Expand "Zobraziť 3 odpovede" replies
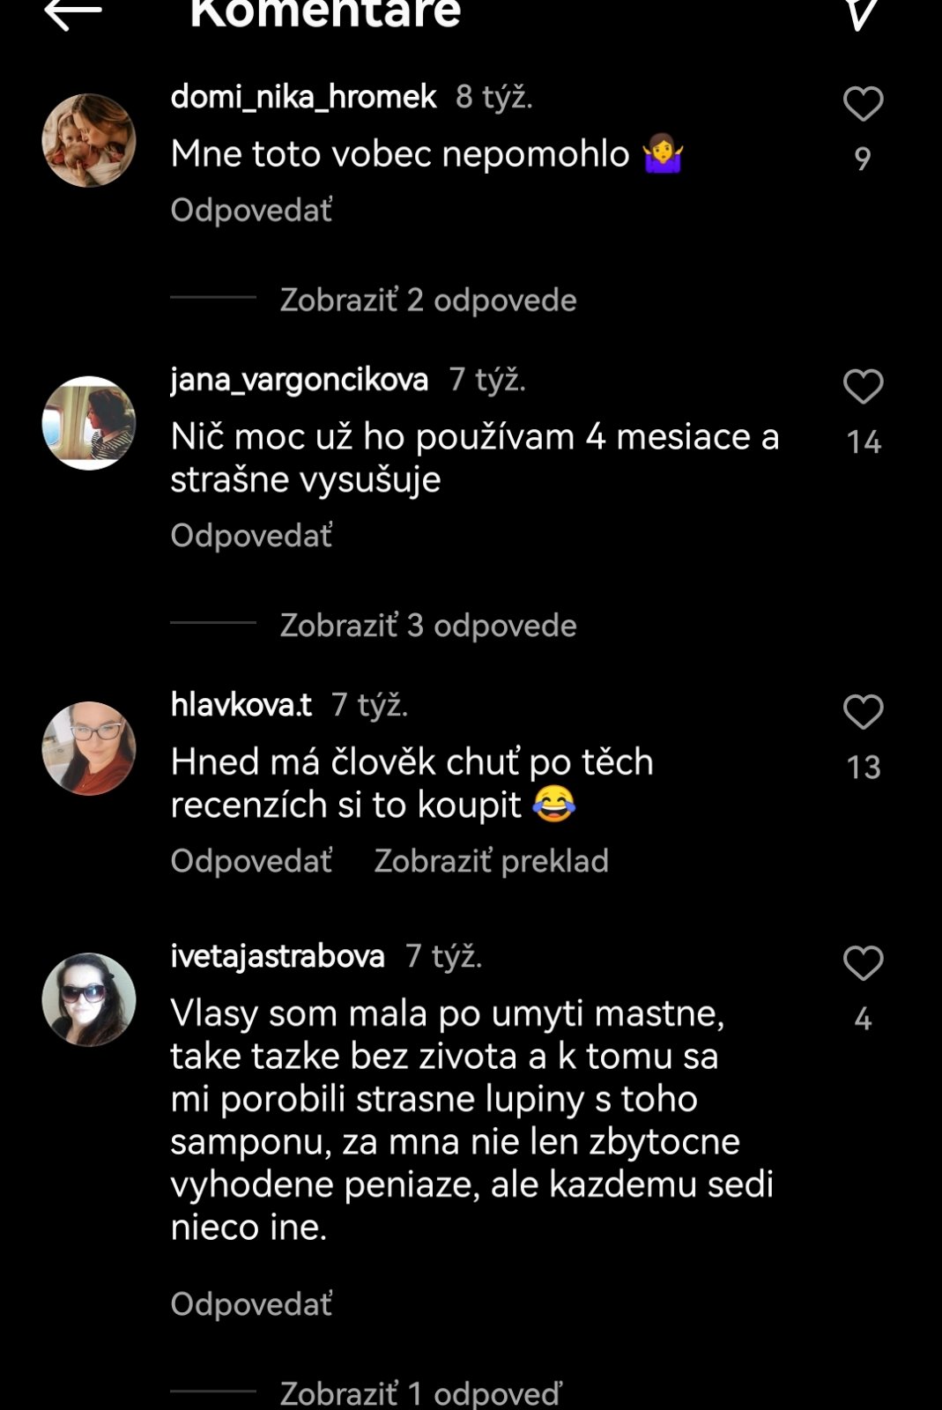 (428, 626)
